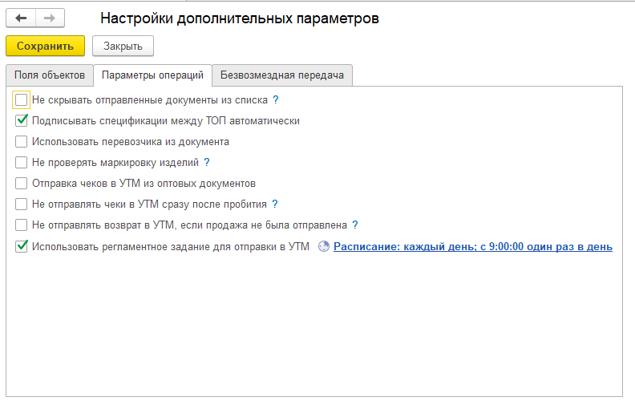Viewport: 635px width, 405px height.
Task: Go forward with the right arrow
Action: (50, 18)
